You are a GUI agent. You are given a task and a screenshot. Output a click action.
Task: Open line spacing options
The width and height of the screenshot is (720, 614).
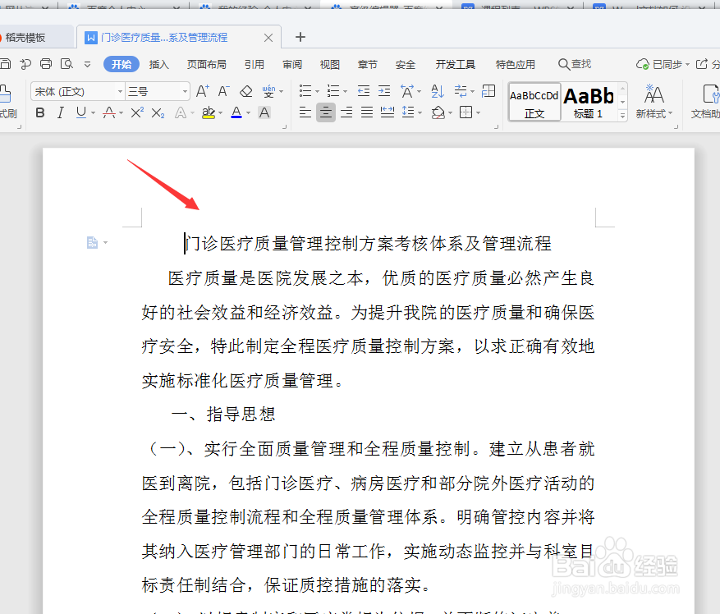pos(408,112)
